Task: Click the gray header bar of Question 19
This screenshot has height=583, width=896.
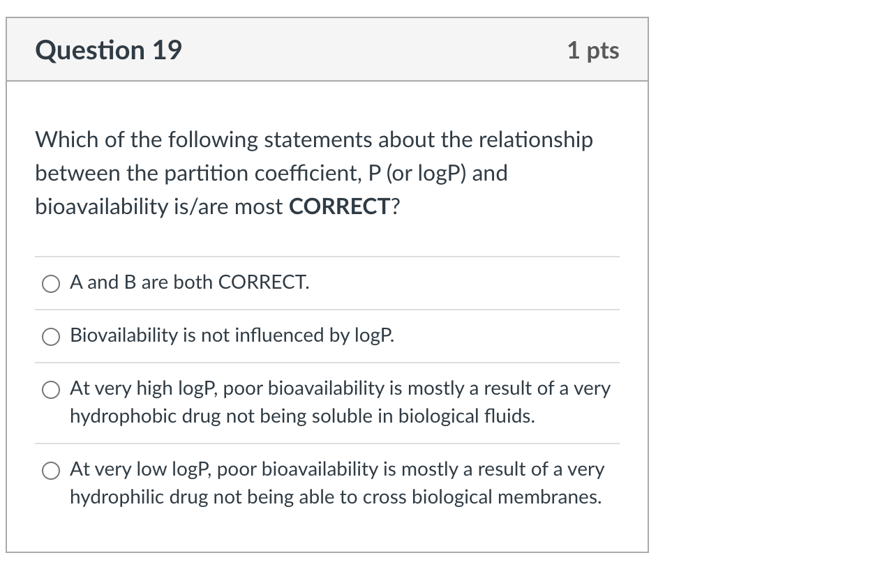Action: tap(328, 50)
